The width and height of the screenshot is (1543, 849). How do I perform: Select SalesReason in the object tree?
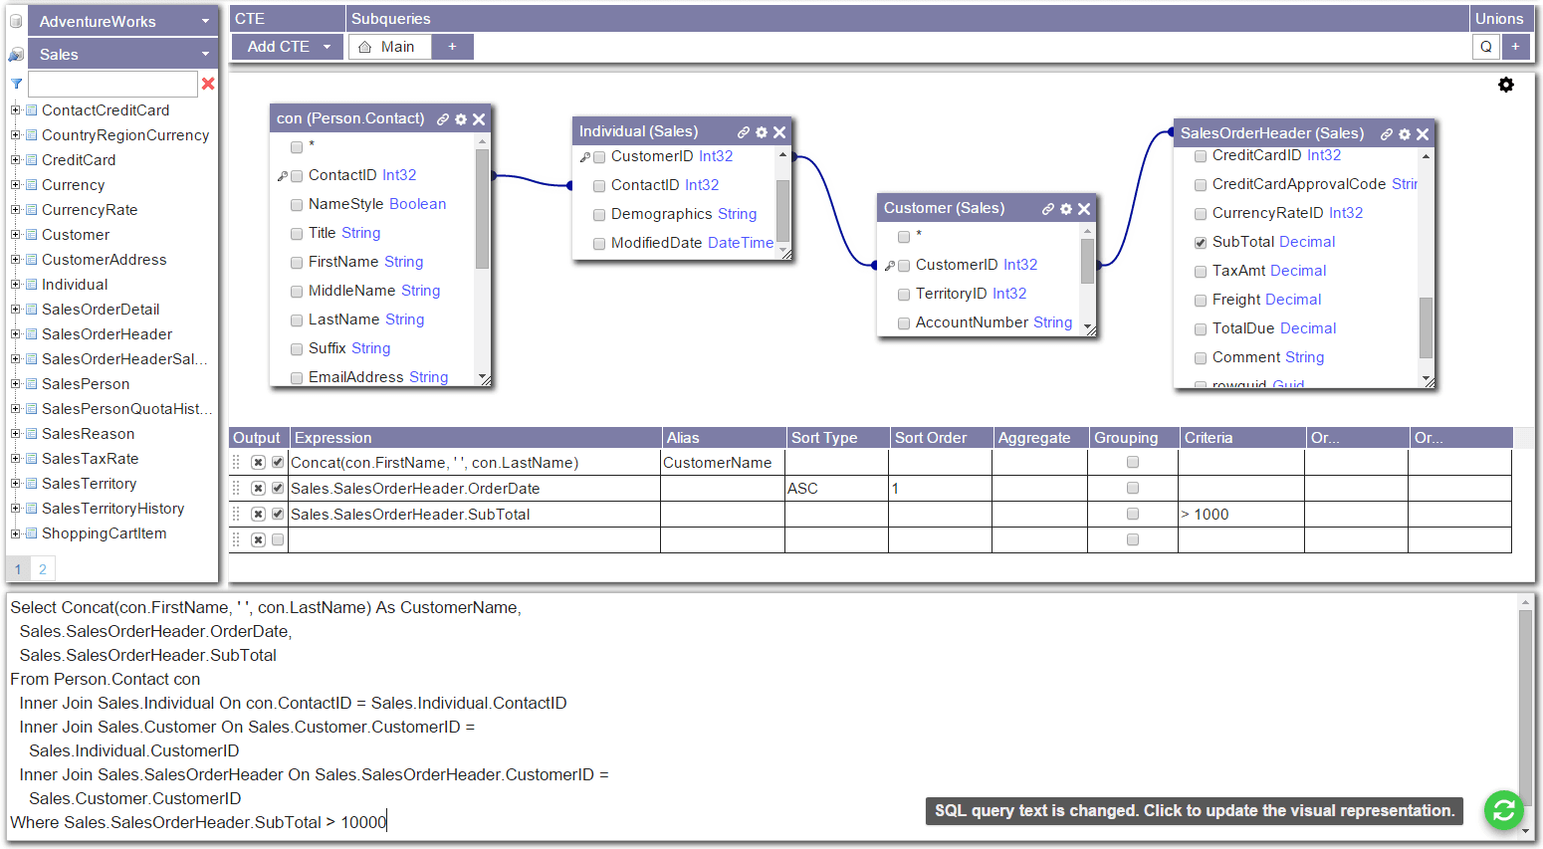(x=88, y=434)
